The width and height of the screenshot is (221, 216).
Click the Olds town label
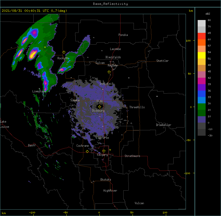(x=99, y=101)
